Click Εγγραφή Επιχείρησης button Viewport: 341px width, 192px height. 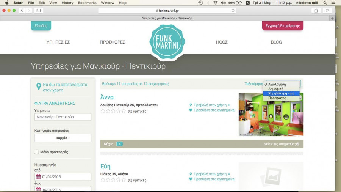coord(283,26)
